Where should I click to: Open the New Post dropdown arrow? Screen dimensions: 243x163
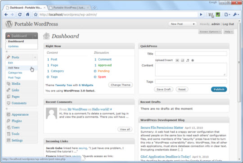pos(193,24)
